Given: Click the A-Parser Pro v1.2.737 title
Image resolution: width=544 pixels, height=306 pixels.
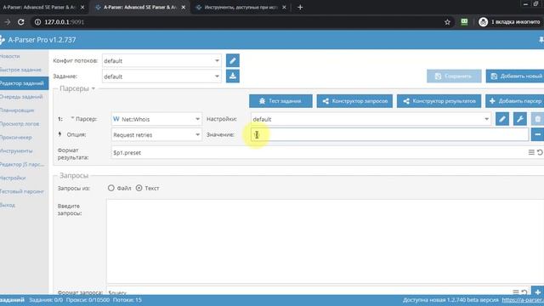Looking at the screenshot, I should click(42, 40).
